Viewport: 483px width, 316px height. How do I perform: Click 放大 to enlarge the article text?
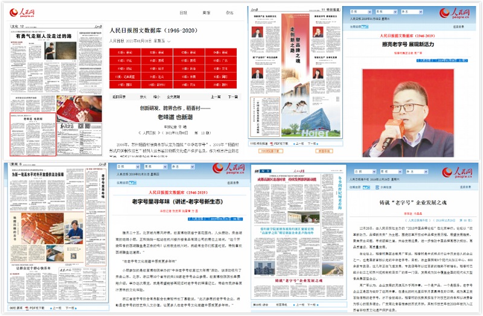(x=143, y=95)
